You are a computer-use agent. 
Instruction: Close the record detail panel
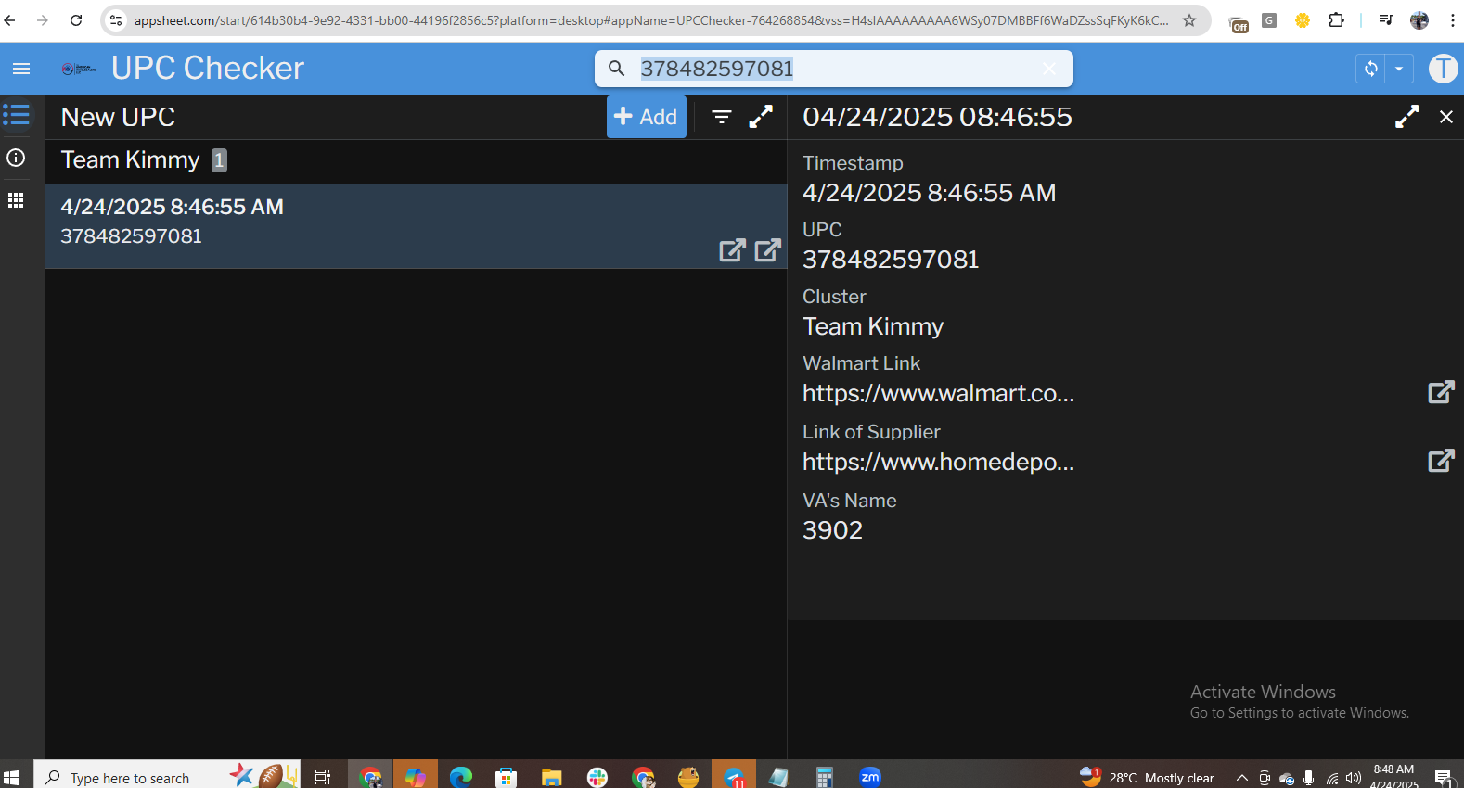(1445, 117)
